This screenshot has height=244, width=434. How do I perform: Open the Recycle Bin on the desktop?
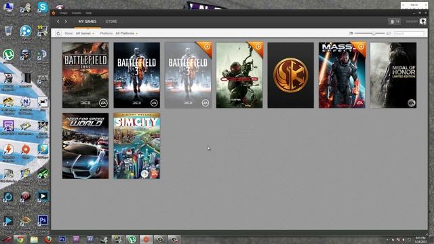8,33
